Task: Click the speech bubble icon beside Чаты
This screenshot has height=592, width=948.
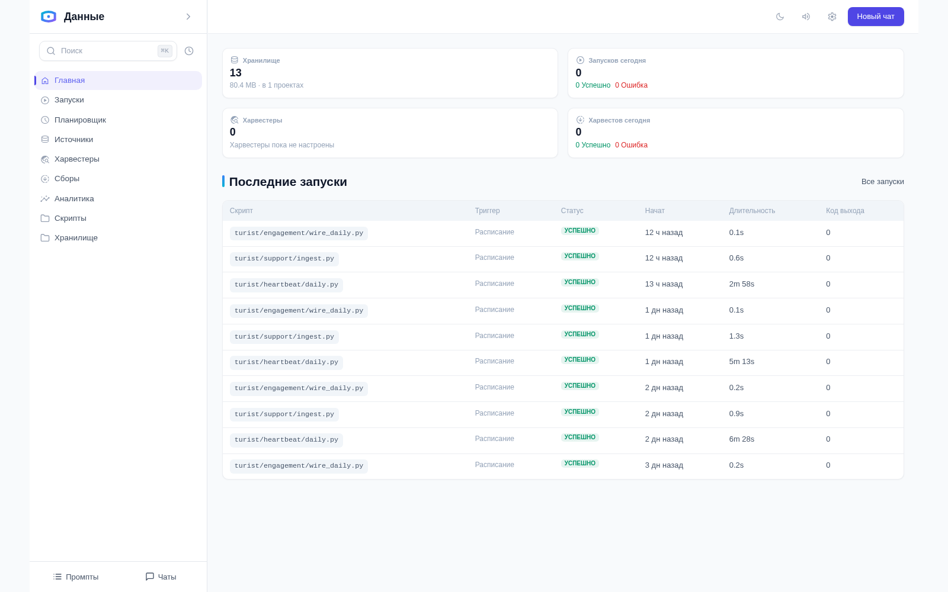Action: tap(150, 577)
